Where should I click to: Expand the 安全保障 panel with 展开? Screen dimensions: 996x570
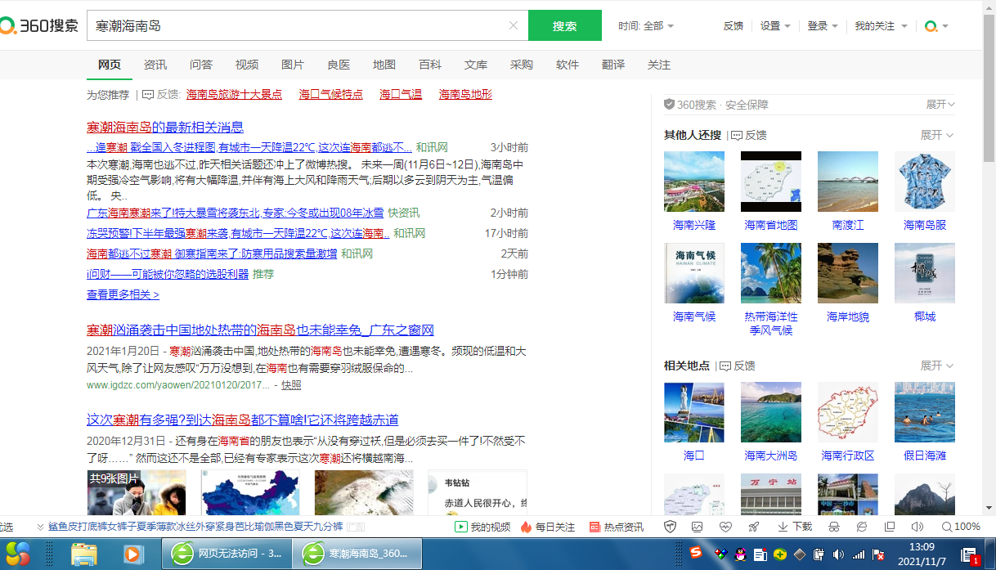click(x=940, y=105)
